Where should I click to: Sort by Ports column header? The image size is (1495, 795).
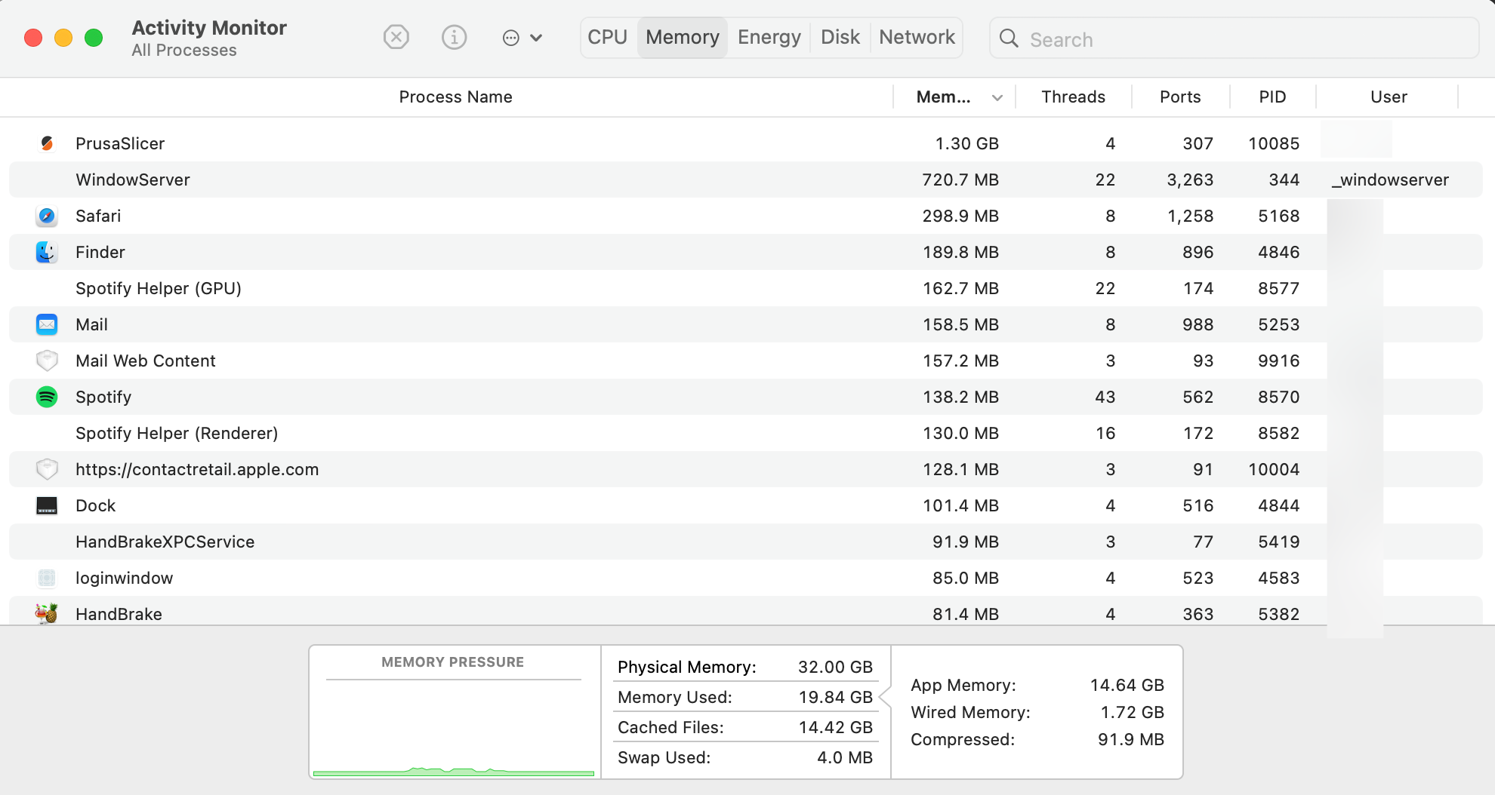click(x=1180, y=97)
